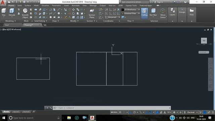Open the Windows Start menu

click(4, 118)
